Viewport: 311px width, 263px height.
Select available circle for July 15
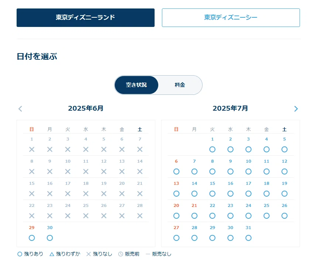click(x=212, y=194)
